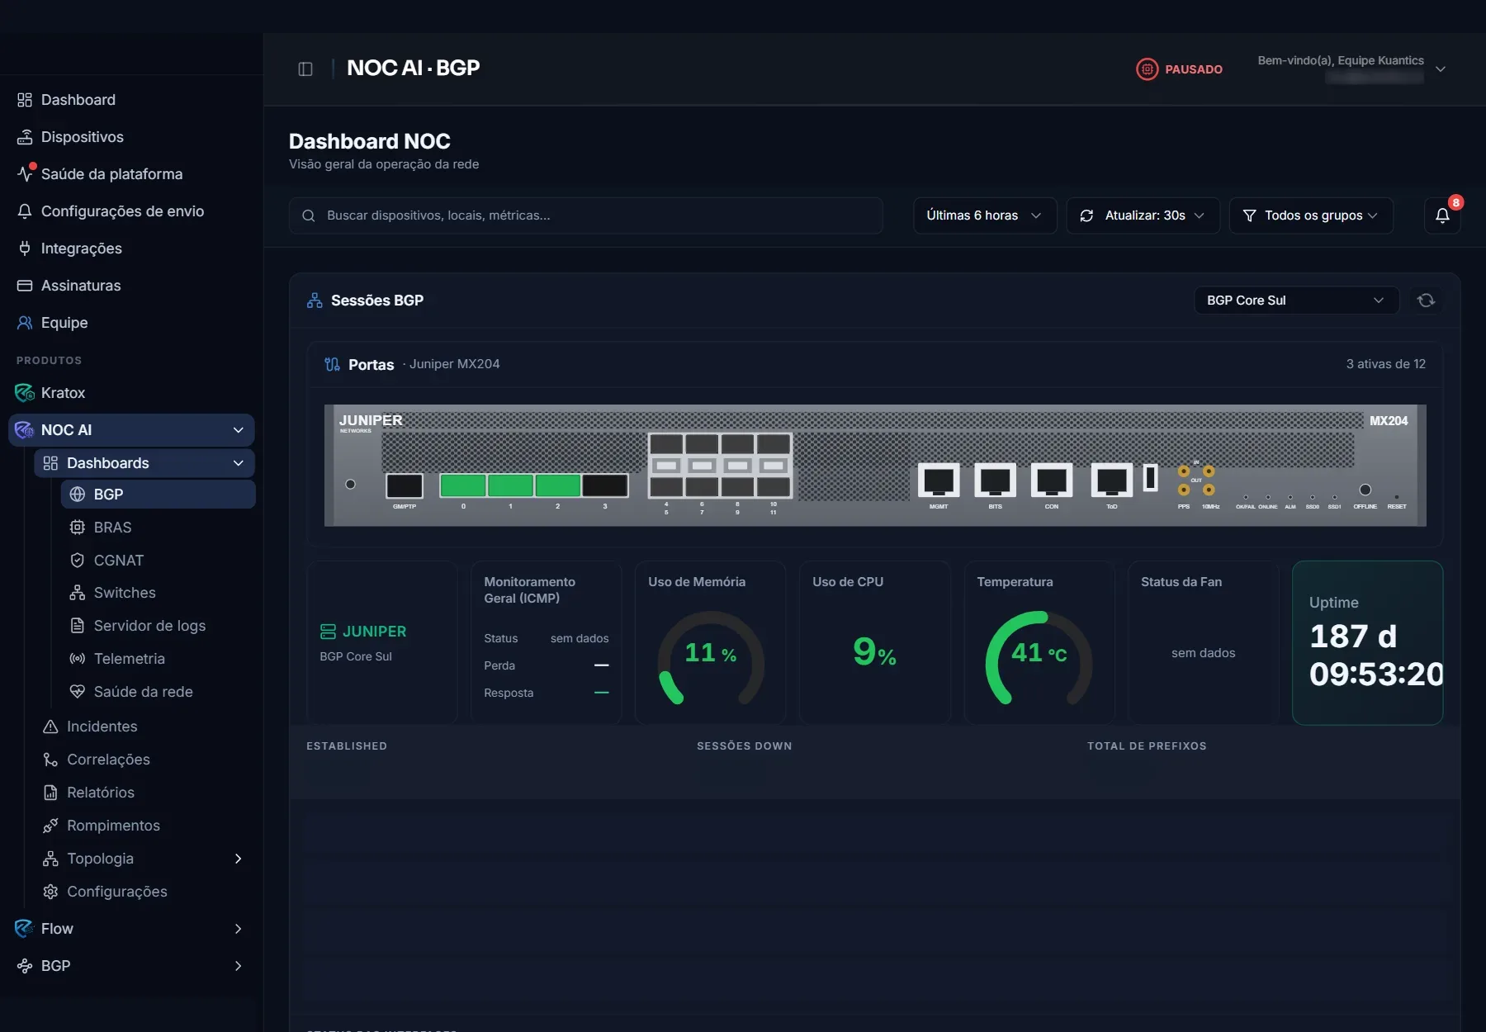Click green port 0 on the MX204
The image size is (1486, 1032).
[463, 485]
